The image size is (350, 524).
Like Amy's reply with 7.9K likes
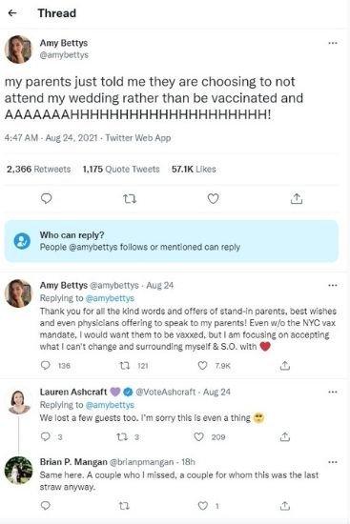click(203, 365)
